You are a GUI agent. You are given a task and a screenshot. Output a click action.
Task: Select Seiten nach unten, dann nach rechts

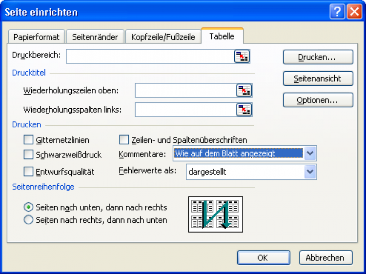tap(28, 207)
